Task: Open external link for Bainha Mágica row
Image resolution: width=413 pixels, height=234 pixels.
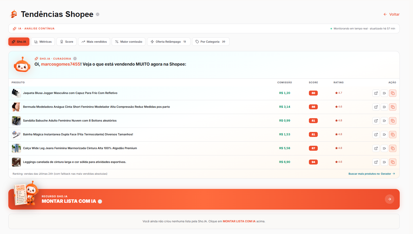Action: pos(376,135)
